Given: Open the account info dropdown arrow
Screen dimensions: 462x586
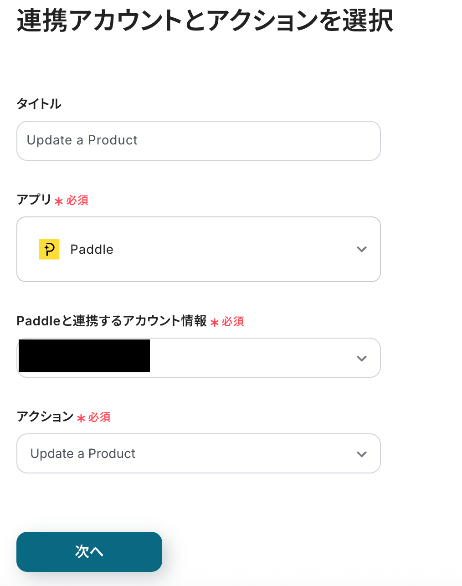Looking at the screenshot, I should click(x=362, y=359).
